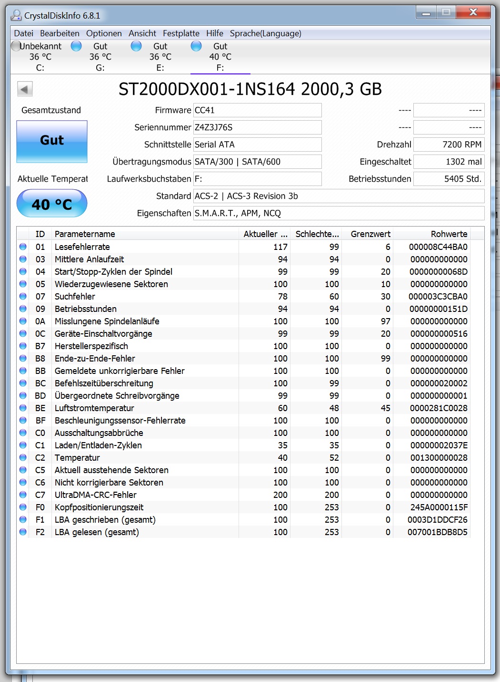
Task: Click status icon of LBA geschrieben row
Action: 23,519
